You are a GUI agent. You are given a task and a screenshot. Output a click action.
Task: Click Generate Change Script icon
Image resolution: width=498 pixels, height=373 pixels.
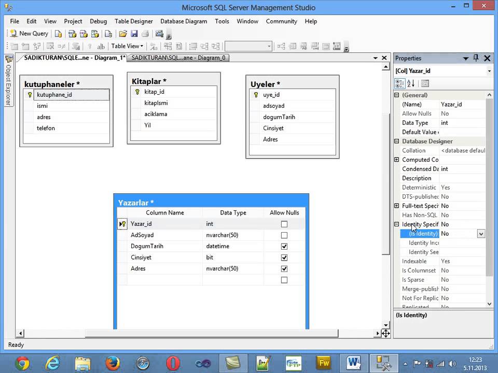pyautogui.click(x=76, y=46)
